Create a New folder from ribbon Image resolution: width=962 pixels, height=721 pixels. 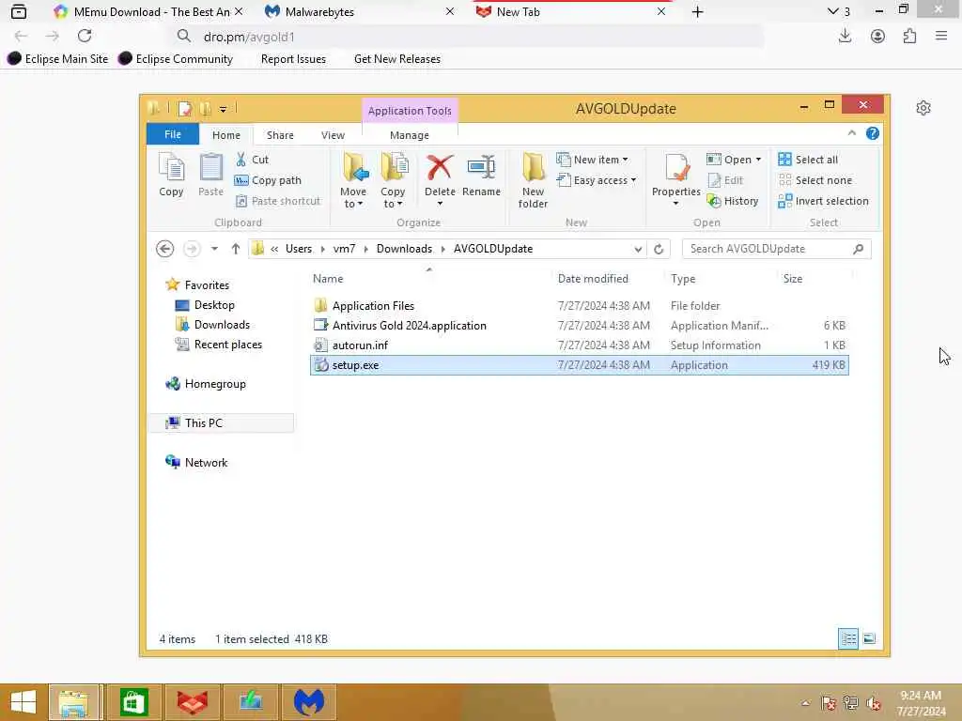click(533, 181)
